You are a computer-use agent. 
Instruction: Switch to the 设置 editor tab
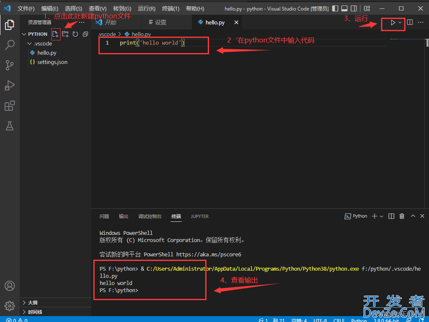(167, 22)
